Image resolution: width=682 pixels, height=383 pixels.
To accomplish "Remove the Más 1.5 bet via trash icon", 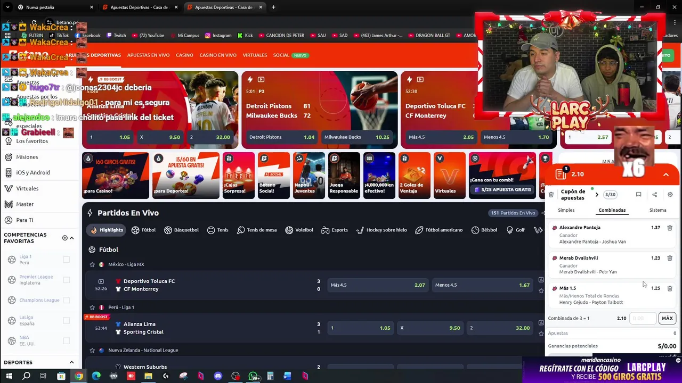I will click(670, 288).
